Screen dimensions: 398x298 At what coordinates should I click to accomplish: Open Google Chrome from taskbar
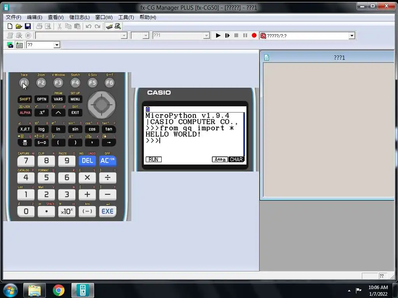click(59, 290)
